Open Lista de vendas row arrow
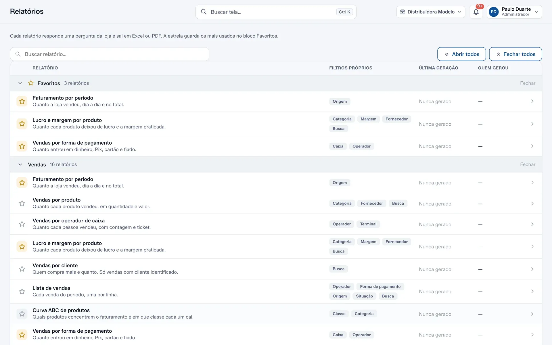This screenshot has height=345, width=552. click(532, 292)
